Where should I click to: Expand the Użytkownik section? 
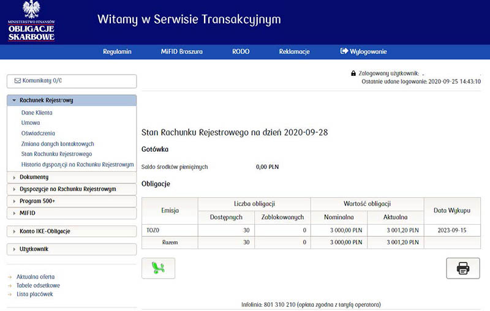pos(71,249)
